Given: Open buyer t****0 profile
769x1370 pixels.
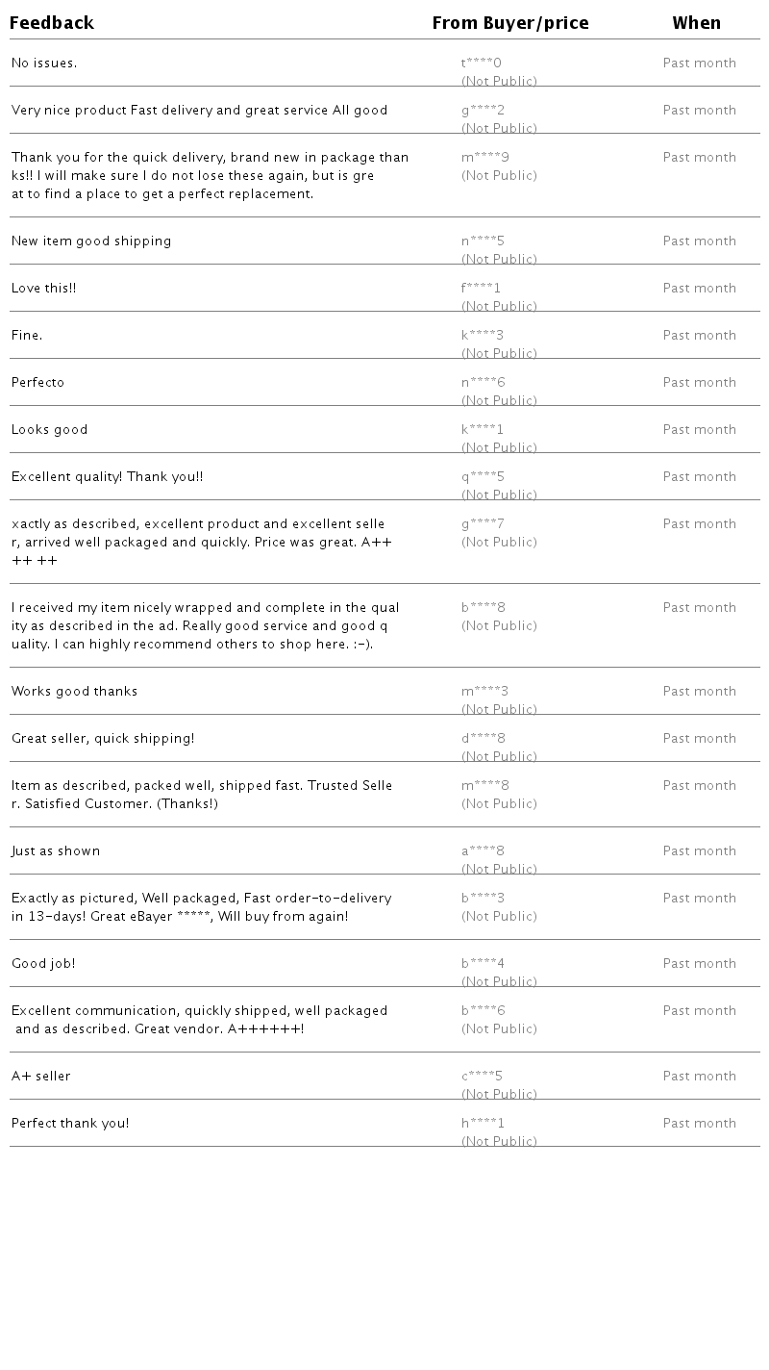Looking at the screenshot, I should point(482,63).
